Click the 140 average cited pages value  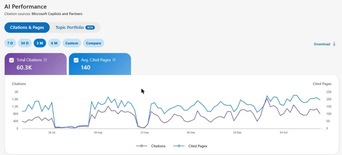tap(85, 67)
